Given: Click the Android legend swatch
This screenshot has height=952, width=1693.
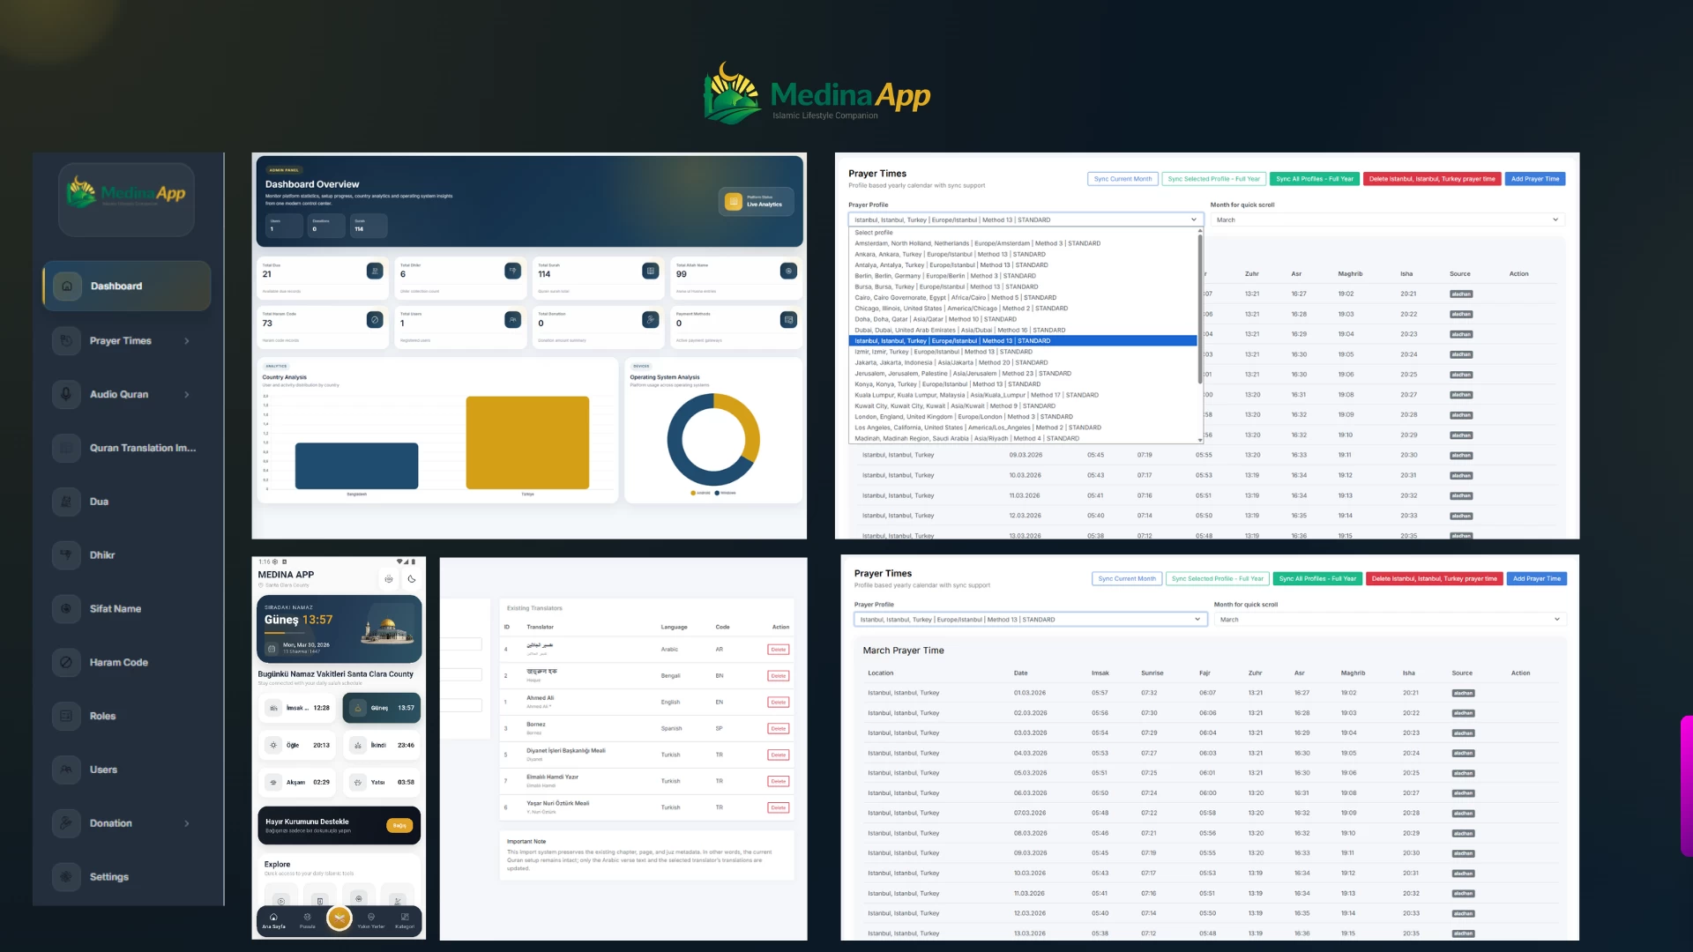Looking at the screenshot, I should pyautogui.click(x=693, y=494).
